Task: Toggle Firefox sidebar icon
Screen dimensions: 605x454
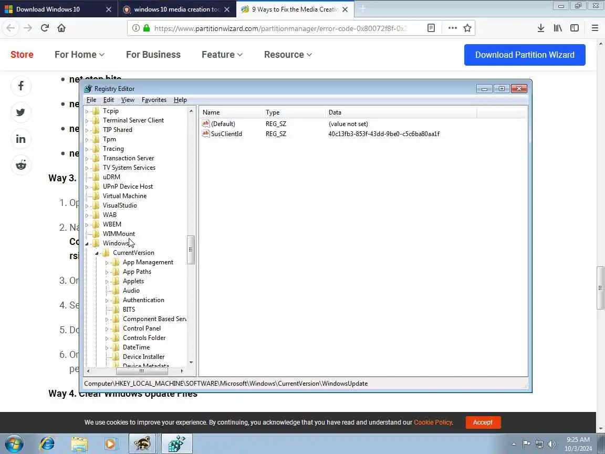Action: coord(575,28)
